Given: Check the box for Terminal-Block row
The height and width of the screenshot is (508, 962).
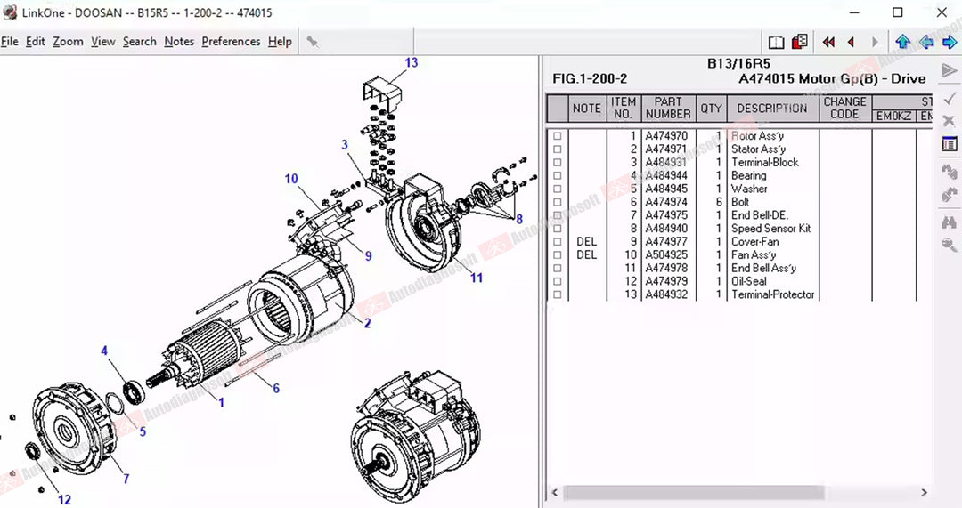Looking at the screenshot, I should tap(557, 163).
